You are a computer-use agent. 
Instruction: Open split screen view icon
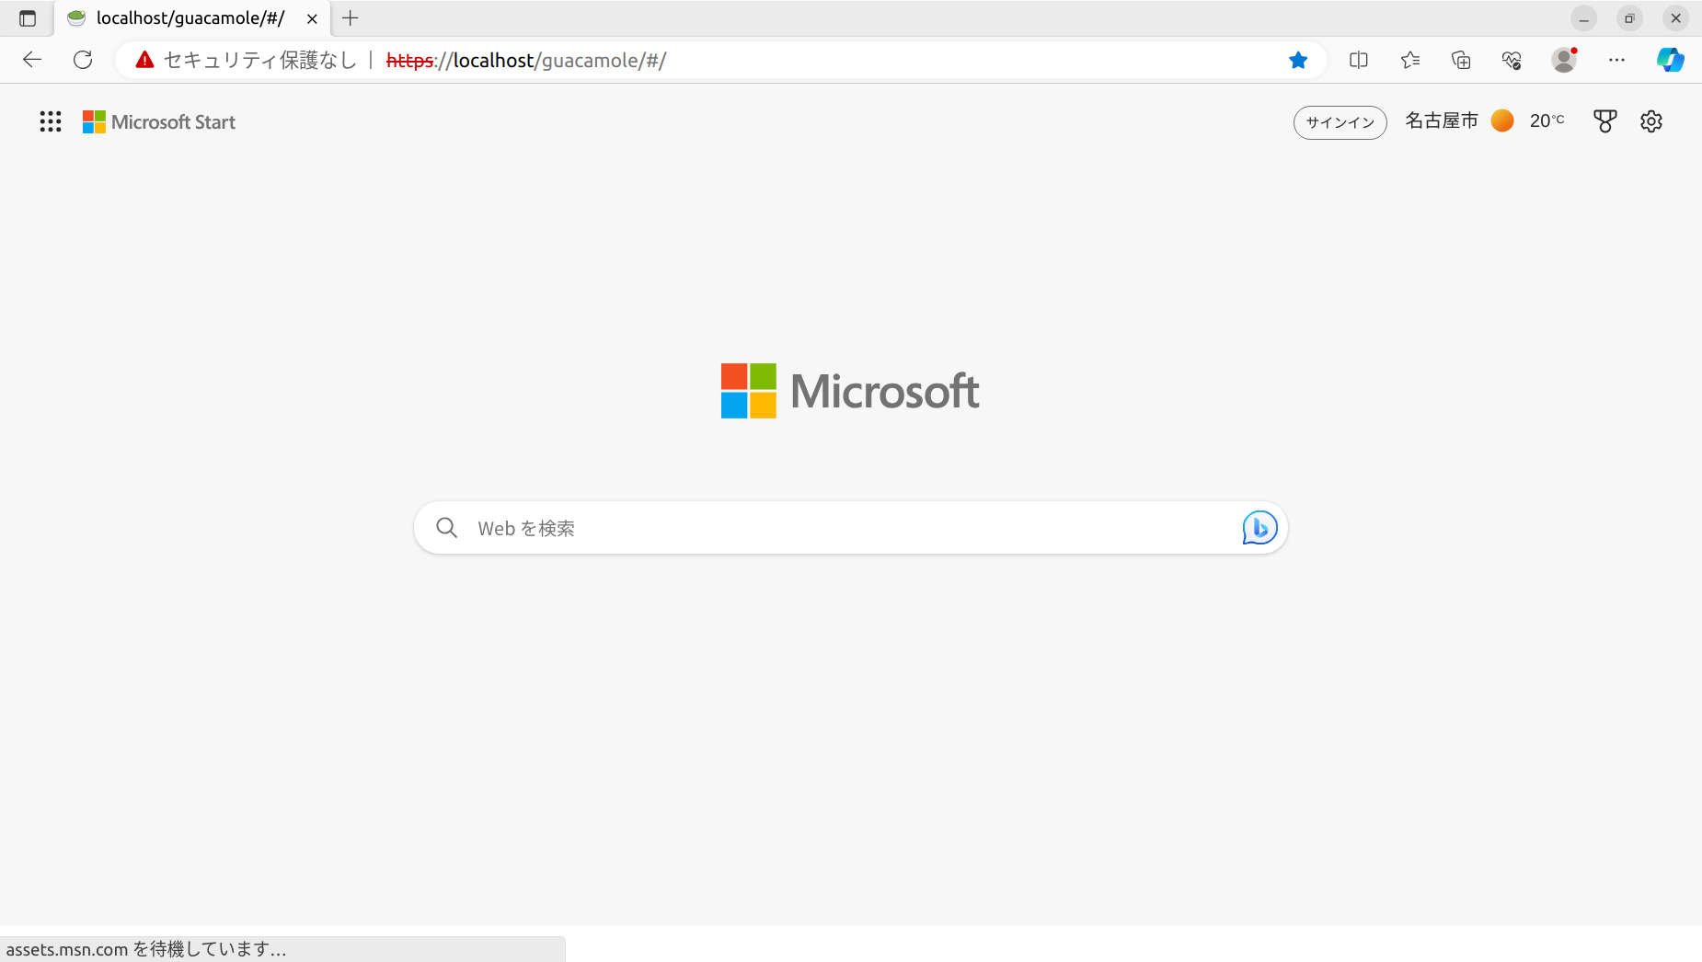click(1359, 60)
